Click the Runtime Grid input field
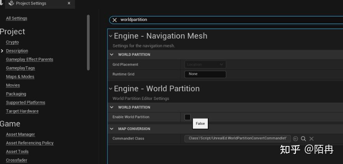 pos(205,74)
